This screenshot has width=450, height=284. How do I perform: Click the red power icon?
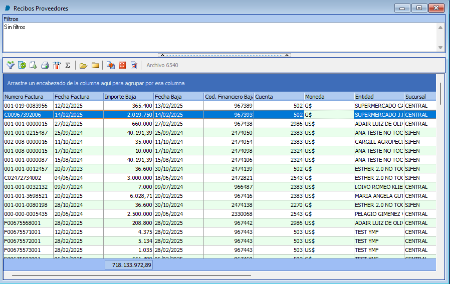pos(122,65)
